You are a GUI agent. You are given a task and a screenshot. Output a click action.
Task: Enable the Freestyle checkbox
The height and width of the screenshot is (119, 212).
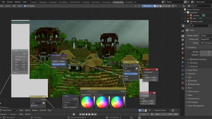coord(189,102)
